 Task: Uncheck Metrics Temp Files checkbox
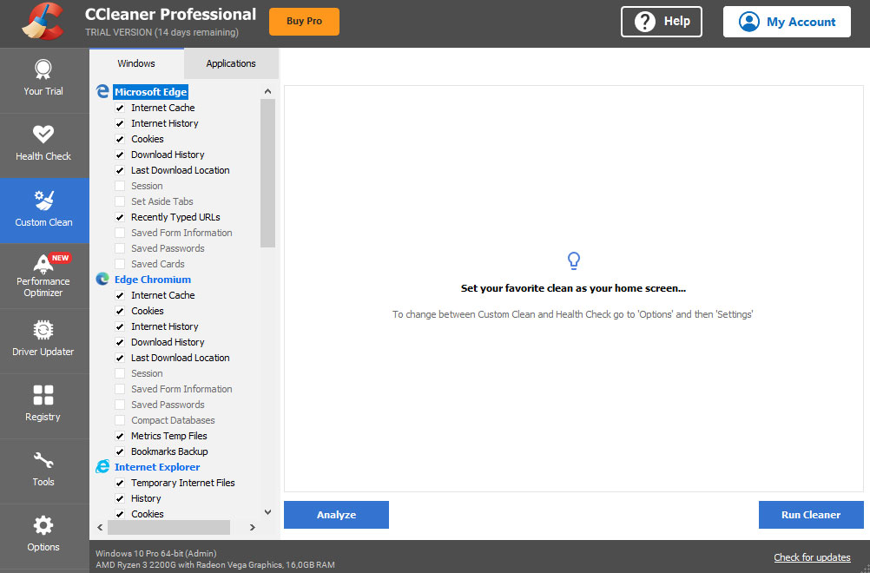click(120, 436)
